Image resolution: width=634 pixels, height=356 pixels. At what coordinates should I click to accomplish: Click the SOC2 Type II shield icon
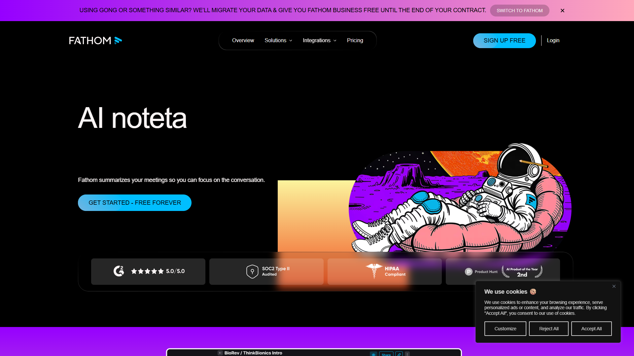coord(252,272)
